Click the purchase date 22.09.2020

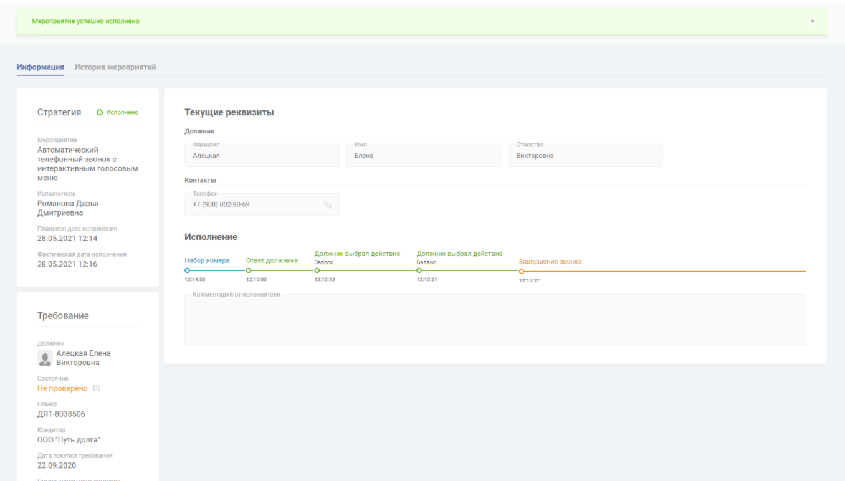coord(57,465)
